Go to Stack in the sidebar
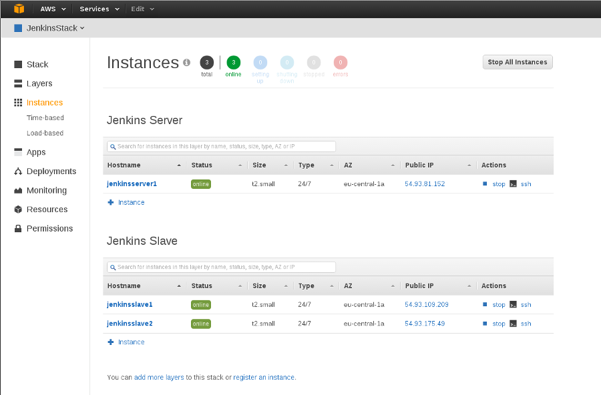The width and height of the screenshot is (601, 395). coord(37,64)
